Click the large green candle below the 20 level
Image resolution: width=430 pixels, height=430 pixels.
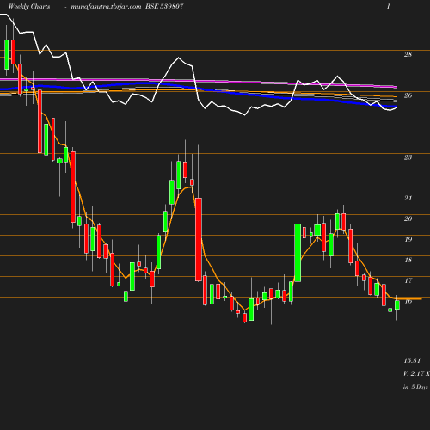coord(298,253)
